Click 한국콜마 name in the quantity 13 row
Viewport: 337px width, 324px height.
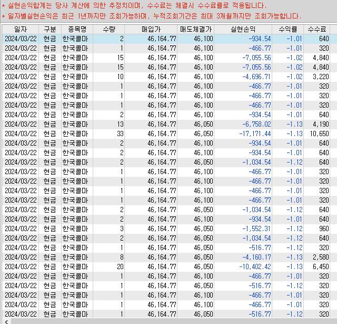pyautogui.click(x=77, y=125)
